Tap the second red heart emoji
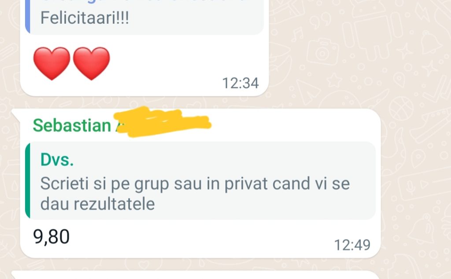The height and width of the screenshot is (279, 451). pos(92,63)
